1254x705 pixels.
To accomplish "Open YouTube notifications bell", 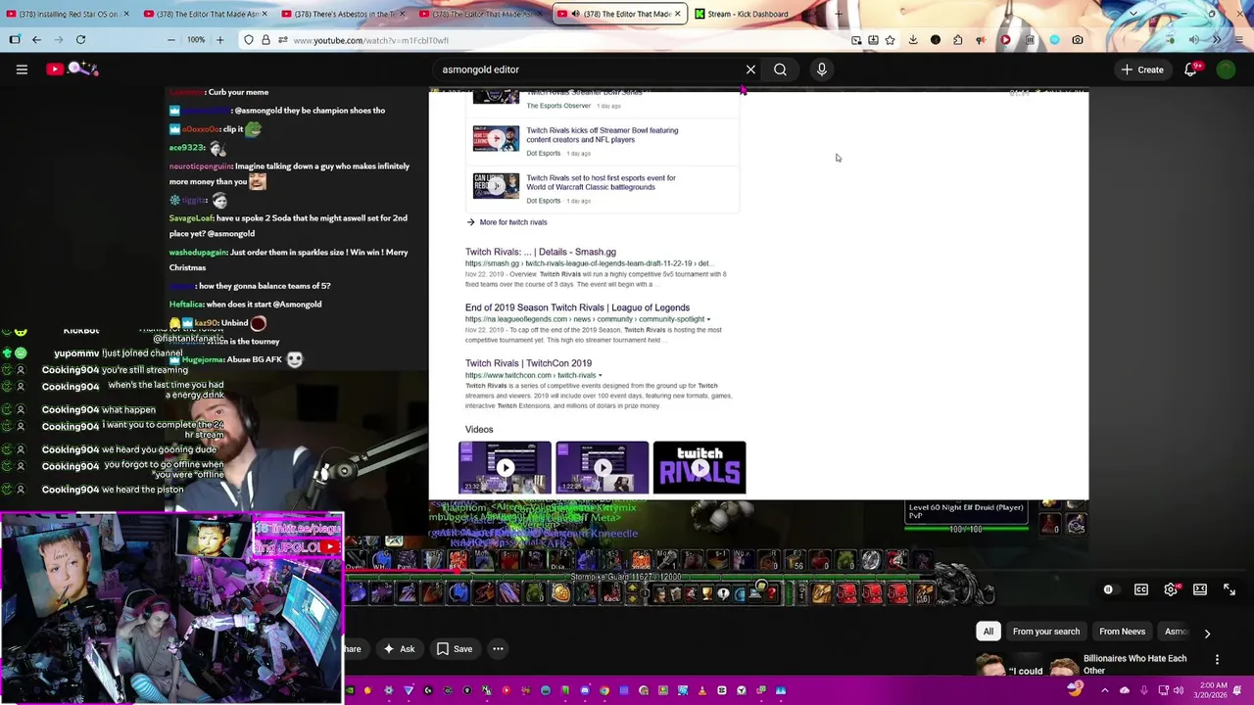I will point(1190,70).
